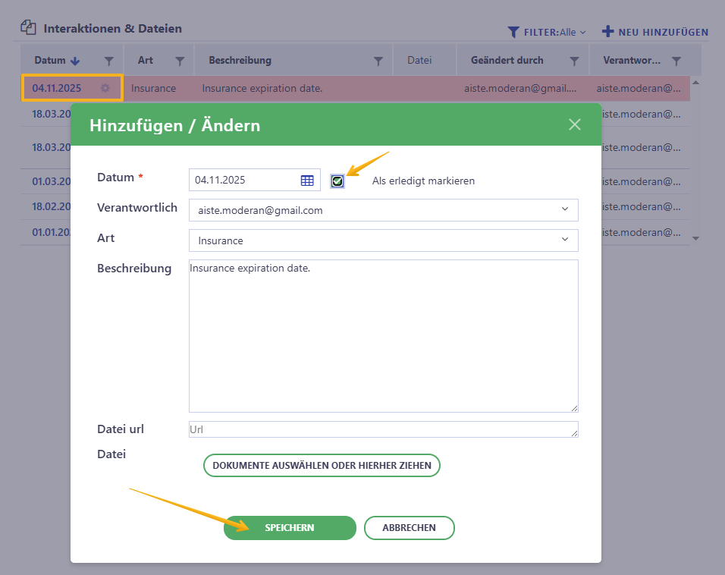Click the Geändert durch column header label
Image resolution: width=725 pixels, height=575 pixels.
tap(507, 60)
